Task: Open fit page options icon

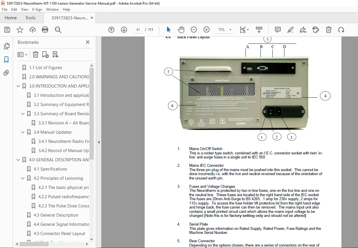Action: point(244,30)
